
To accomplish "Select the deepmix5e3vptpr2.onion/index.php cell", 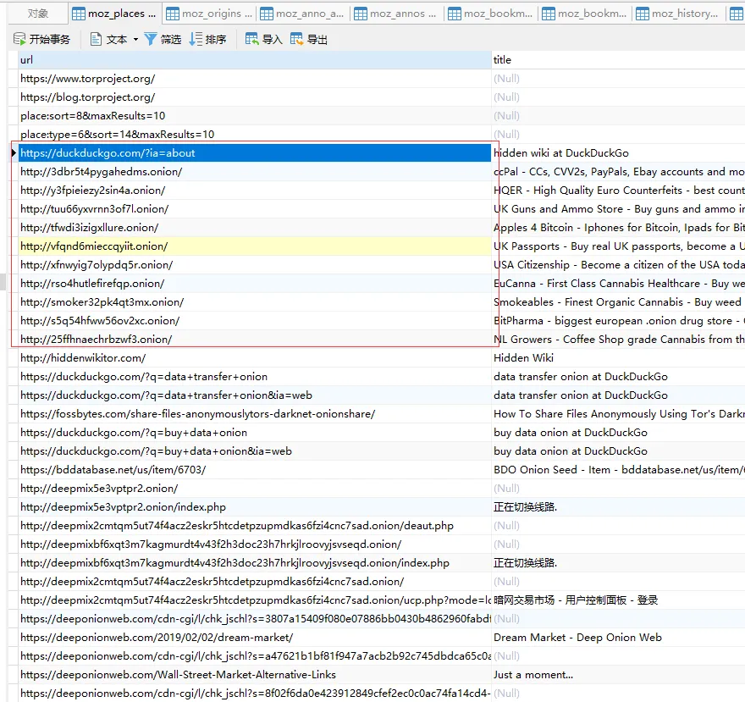I will (255, 506).
